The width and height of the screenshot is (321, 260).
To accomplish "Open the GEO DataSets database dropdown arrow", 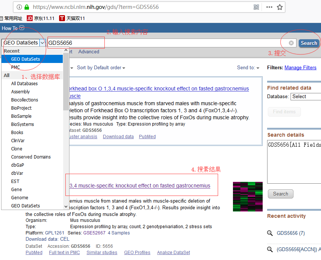I will 42,43.
